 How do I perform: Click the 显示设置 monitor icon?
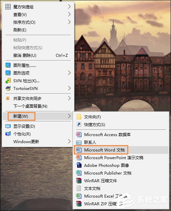click(x=8, y=126)
